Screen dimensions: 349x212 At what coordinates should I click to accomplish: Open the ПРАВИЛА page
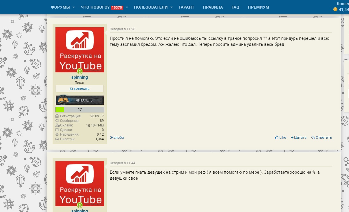(x=213, y=7)
